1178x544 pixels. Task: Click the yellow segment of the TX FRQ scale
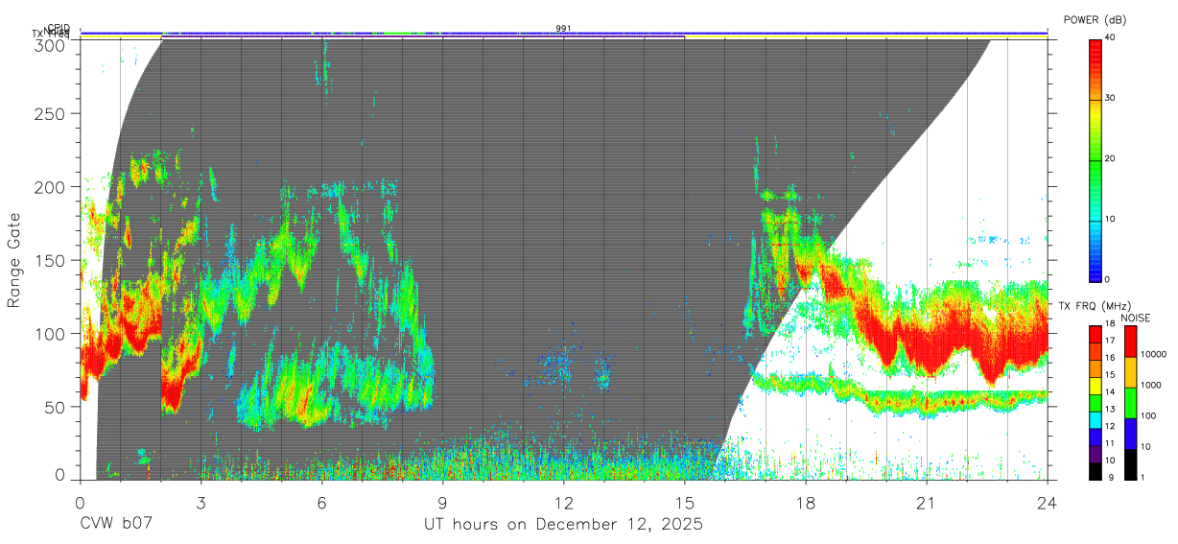tap(1096, 386)
